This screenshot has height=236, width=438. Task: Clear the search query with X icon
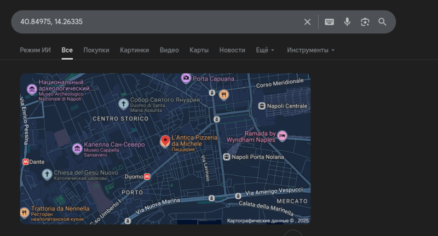tap(307, 22)
